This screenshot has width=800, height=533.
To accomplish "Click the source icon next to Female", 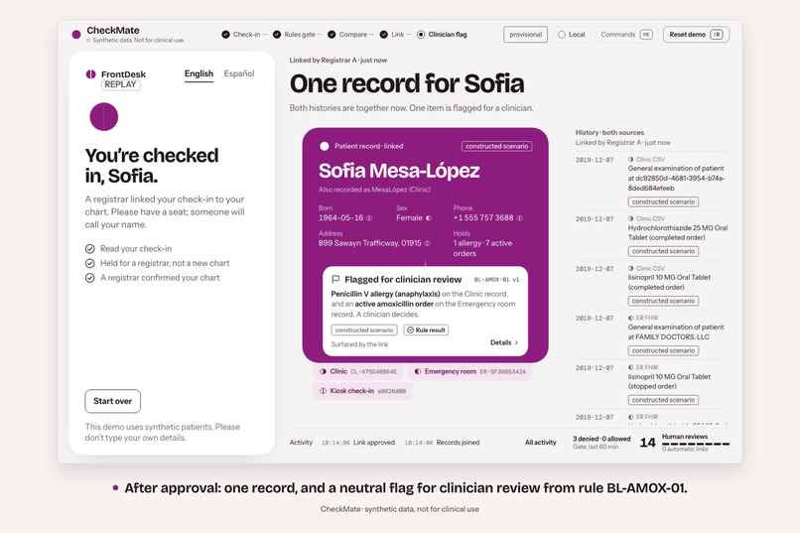I will pos(429,218).
